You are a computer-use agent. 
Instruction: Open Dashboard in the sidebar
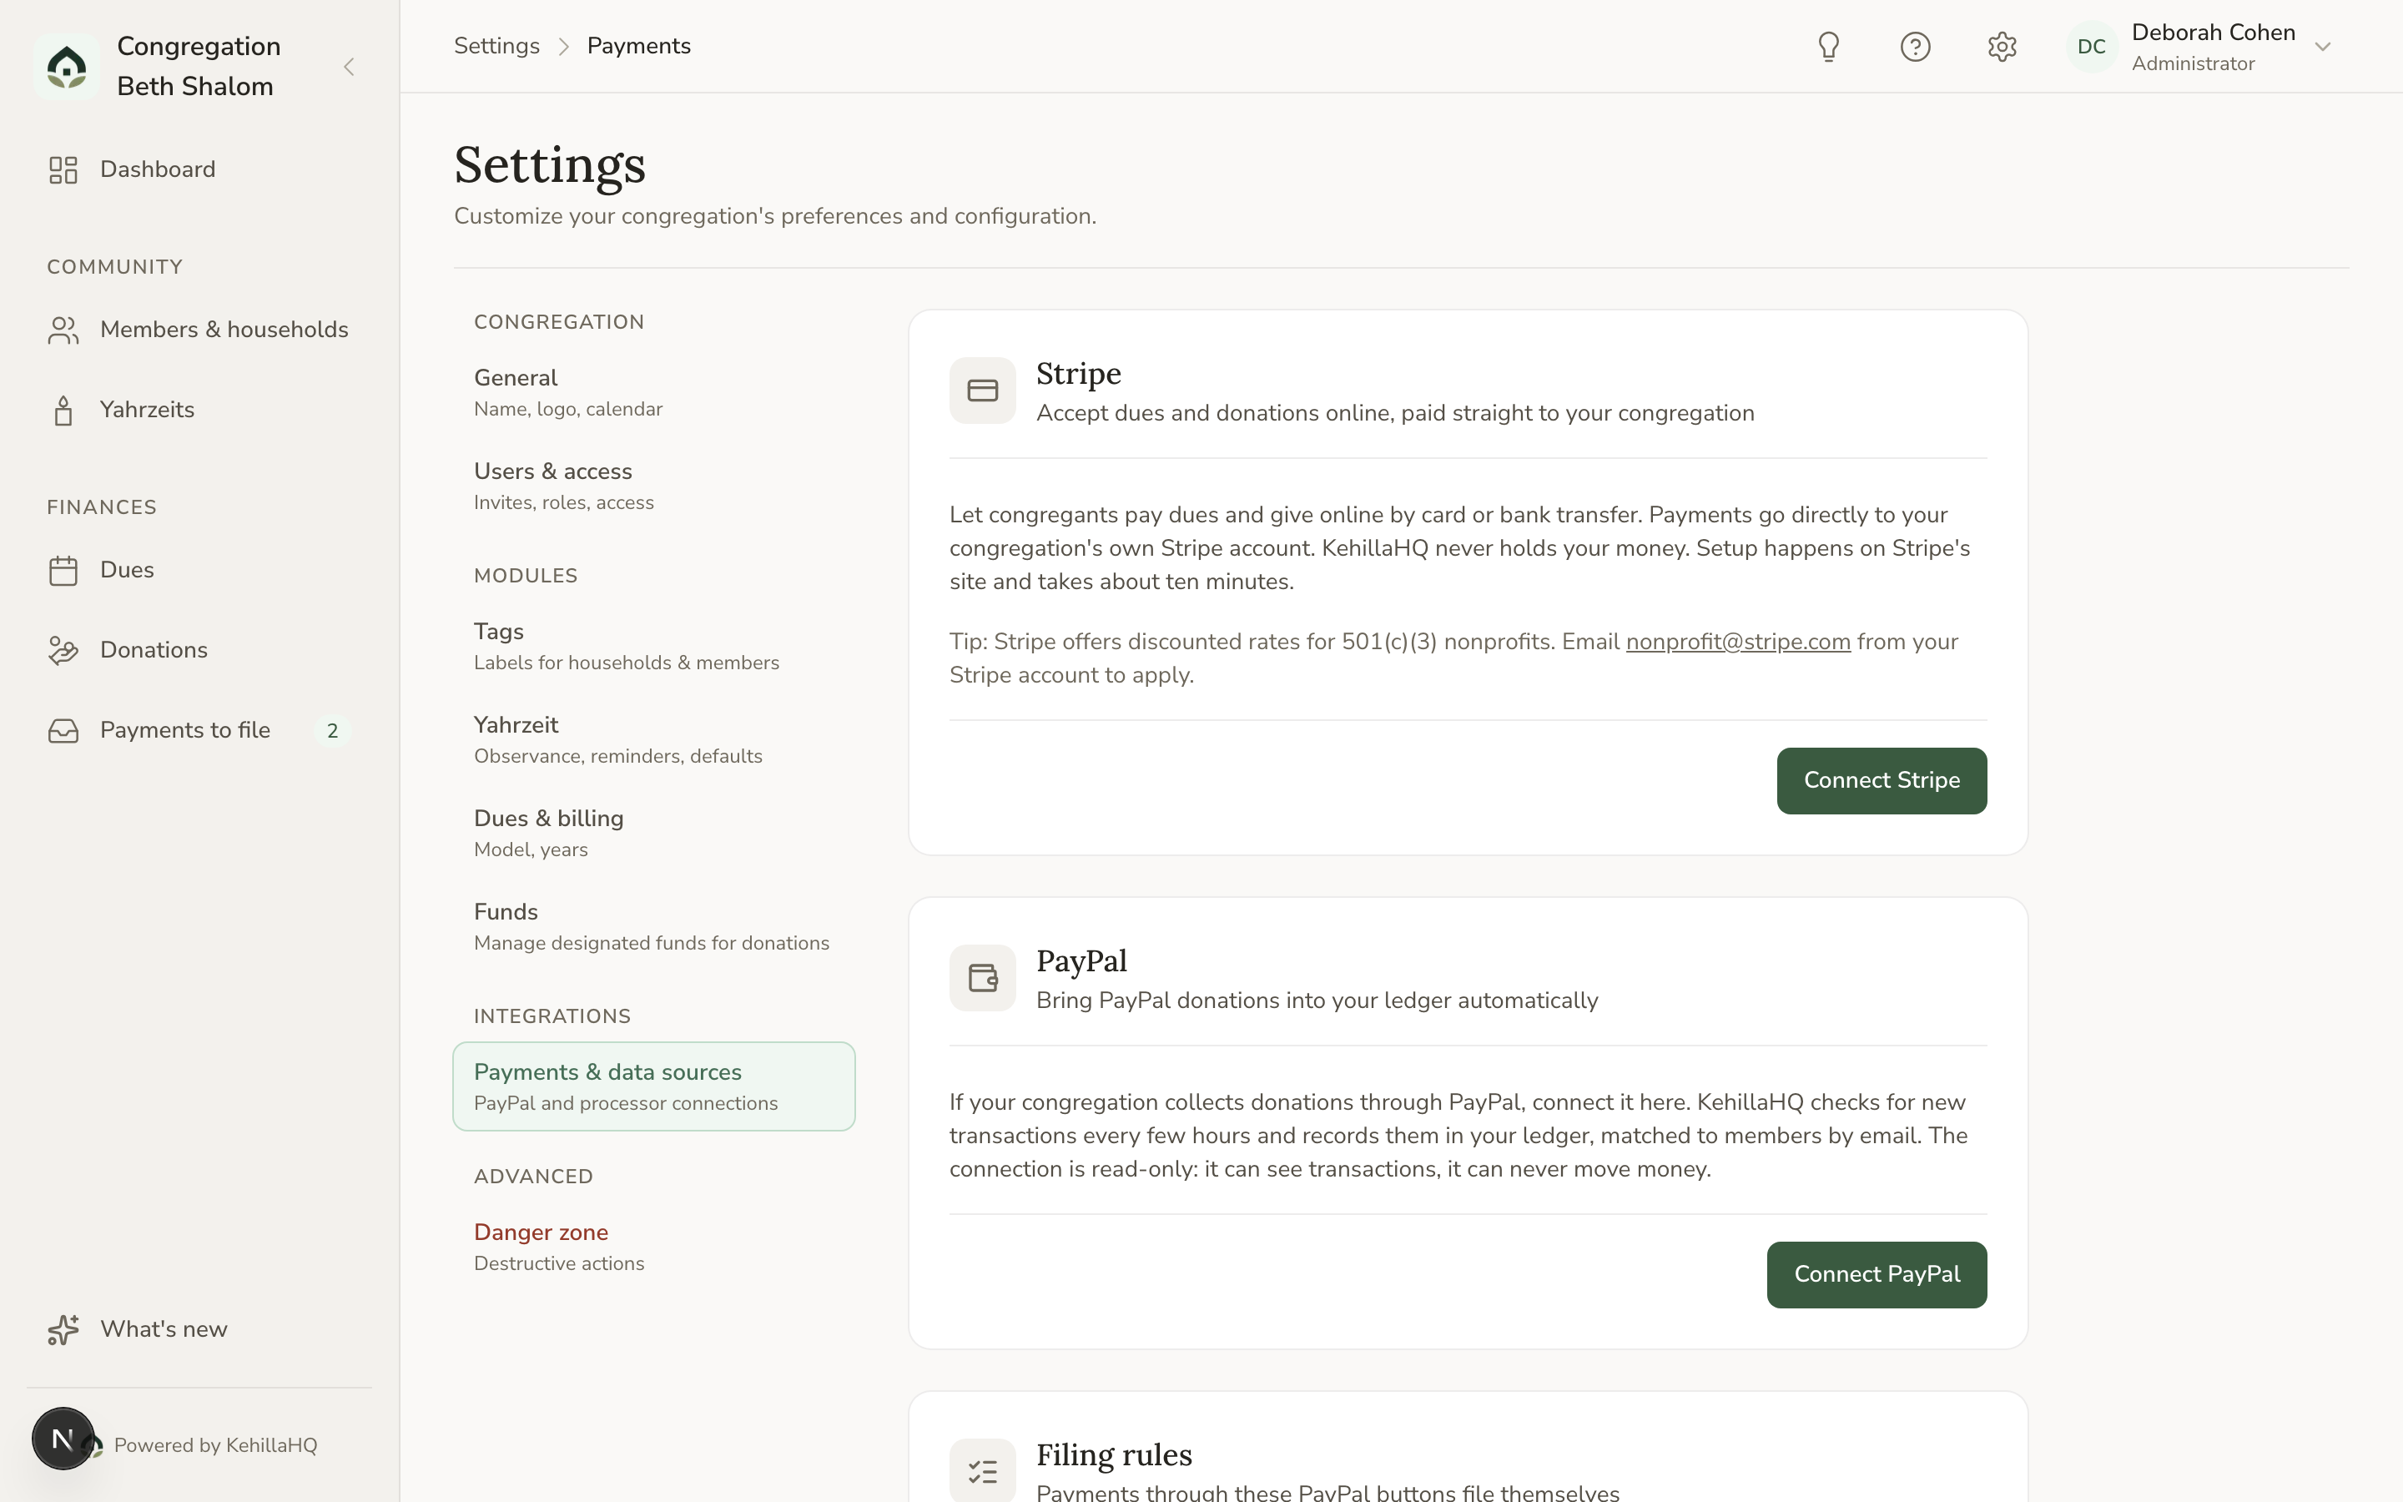199,170
